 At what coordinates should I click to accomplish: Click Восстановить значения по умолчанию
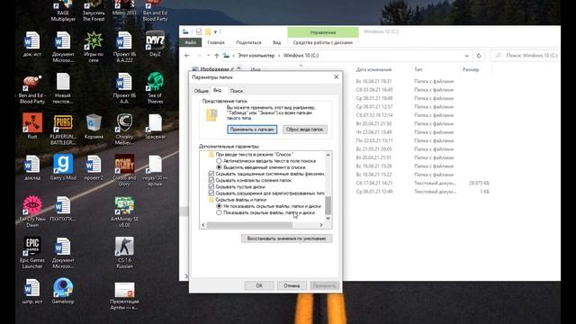pos(286,238)
